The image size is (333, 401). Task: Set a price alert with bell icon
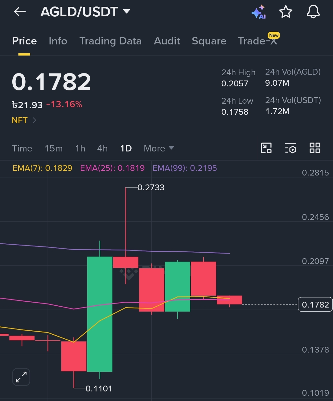click(313, 12)
